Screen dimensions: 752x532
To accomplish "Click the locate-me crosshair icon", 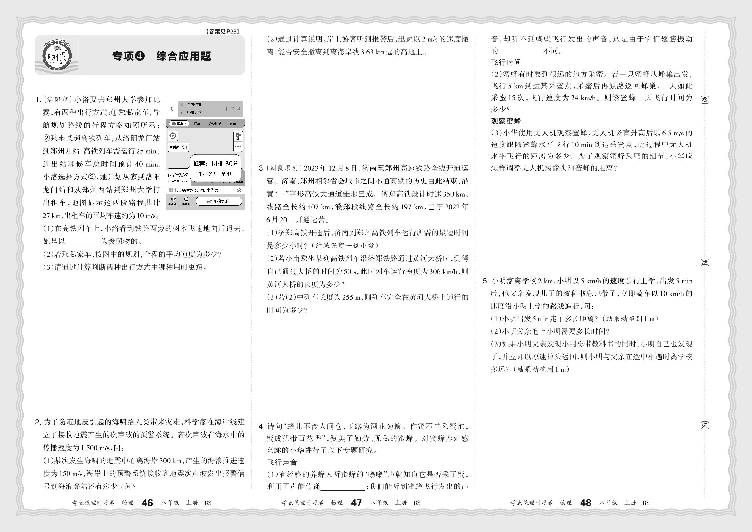I will point(173,136).
